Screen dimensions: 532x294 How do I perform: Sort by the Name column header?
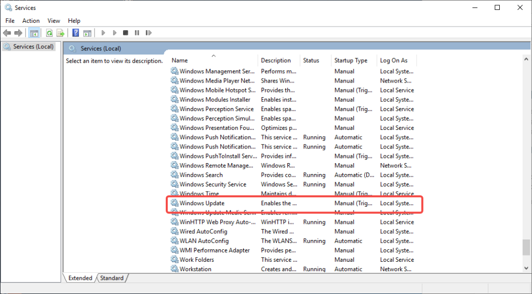point(214,60)
